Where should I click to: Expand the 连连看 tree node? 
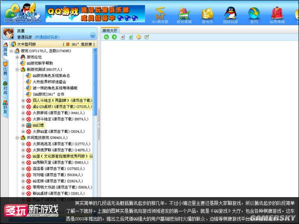click(23, 169)
